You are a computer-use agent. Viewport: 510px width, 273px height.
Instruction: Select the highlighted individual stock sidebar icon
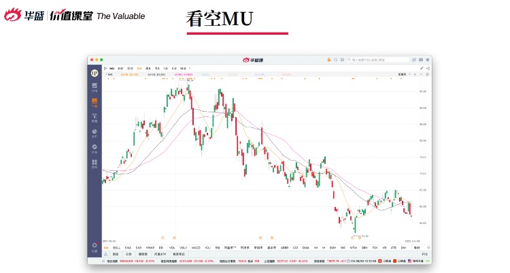pos(95,102)
